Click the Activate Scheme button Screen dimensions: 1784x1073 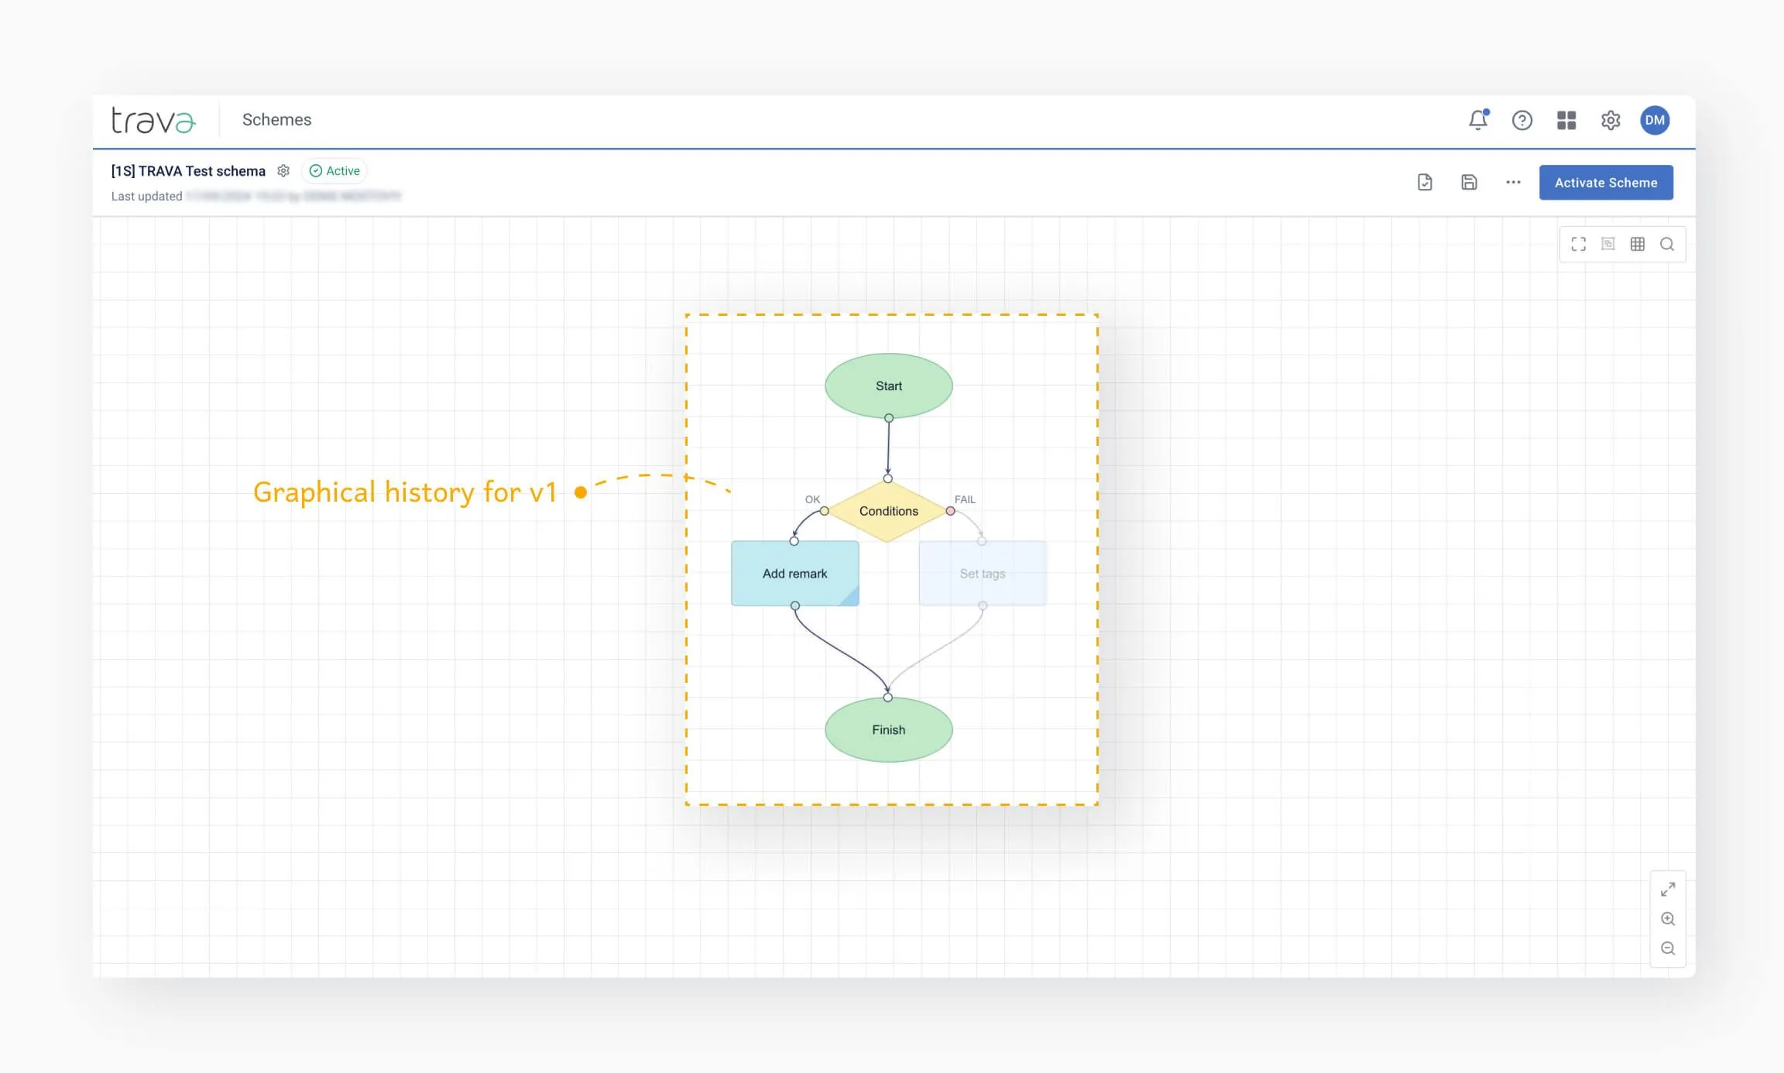click(1606, 183)
